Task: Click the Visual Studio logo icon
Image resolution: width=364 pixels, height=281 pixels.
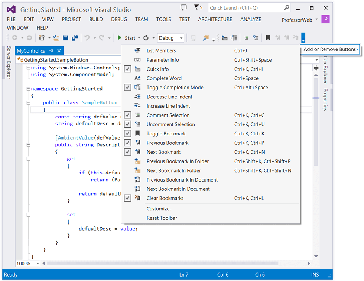Action: (12, 10)
